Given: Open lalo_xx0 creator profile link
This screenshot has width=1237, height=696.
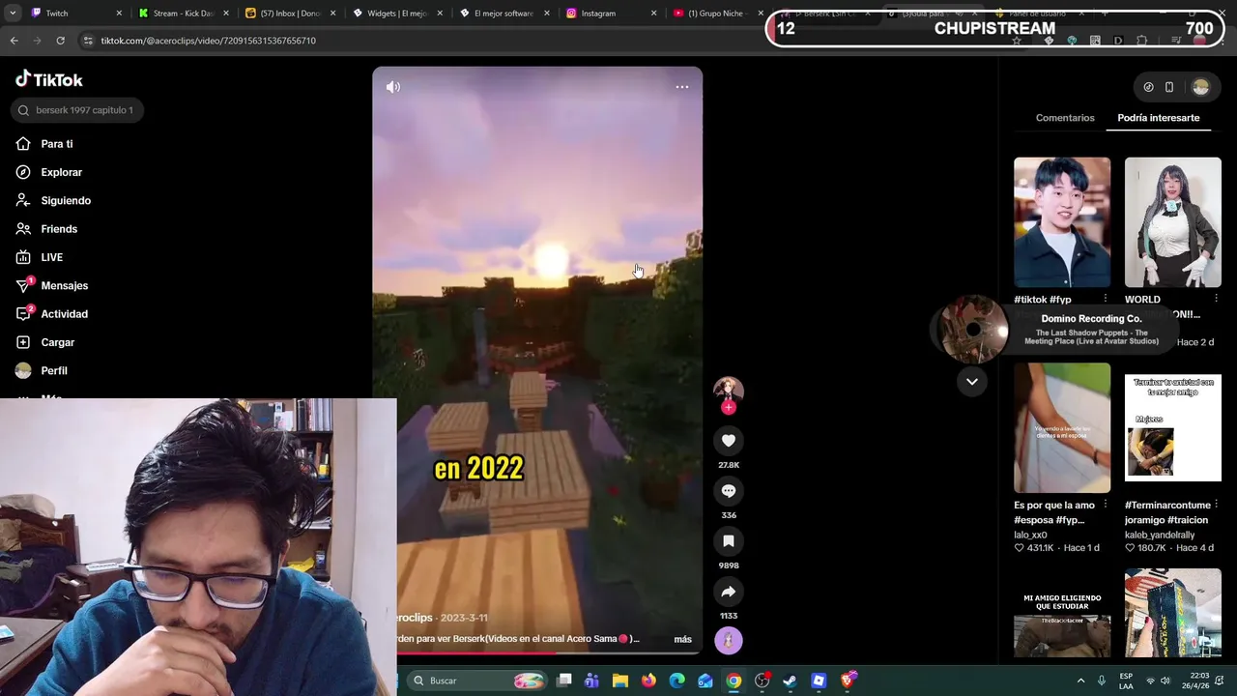Looking at the screenshot, I should click(x=1030, y=535).
